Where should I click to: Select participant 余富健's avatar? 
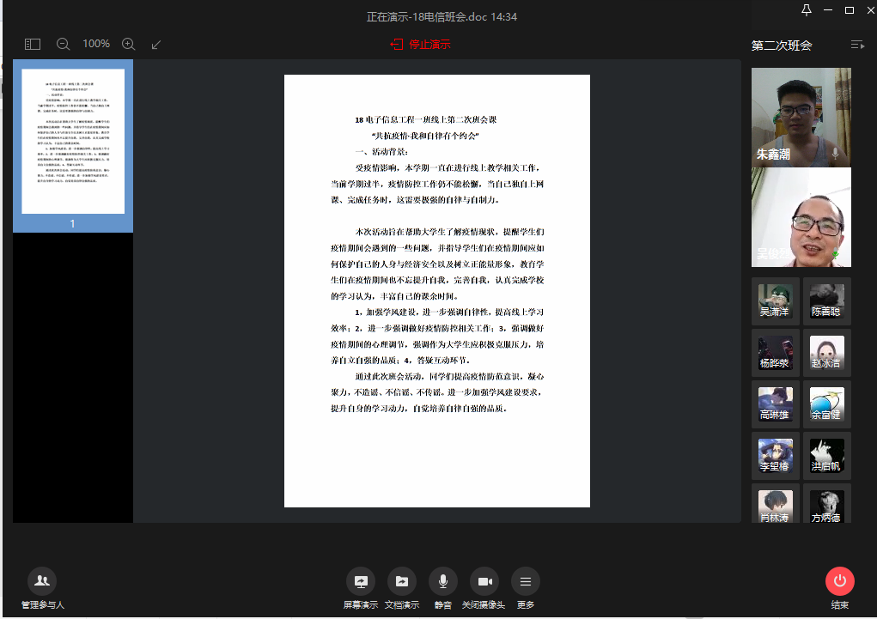pos(826,404)
